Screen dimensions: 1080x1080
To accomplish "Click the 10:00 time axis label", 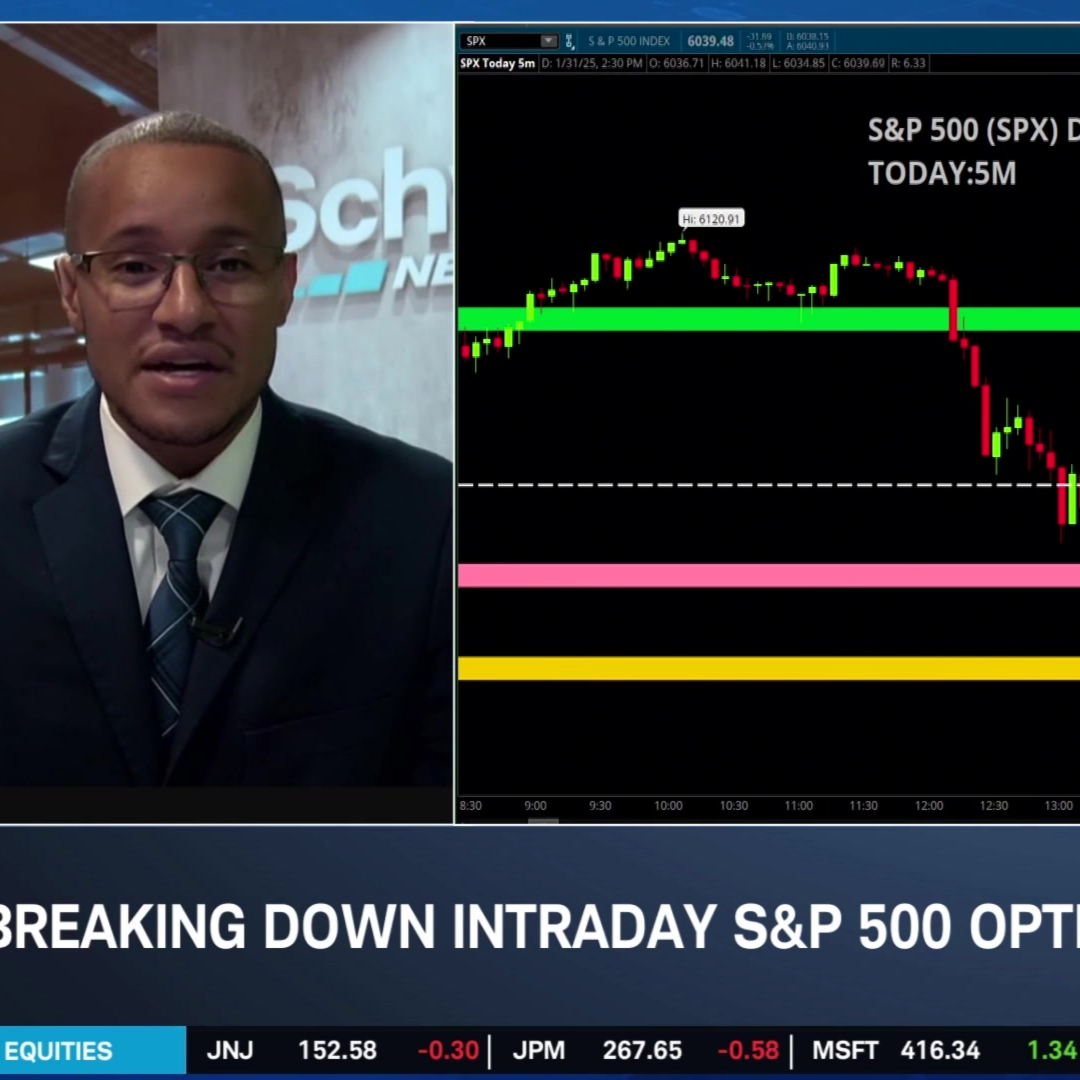I will 668,806.
